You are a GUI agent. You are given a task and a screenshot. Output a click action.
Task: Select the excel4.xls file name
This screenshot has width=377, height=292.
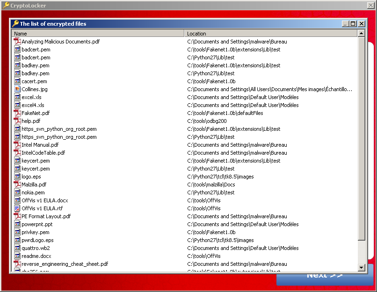click(33, 105)
